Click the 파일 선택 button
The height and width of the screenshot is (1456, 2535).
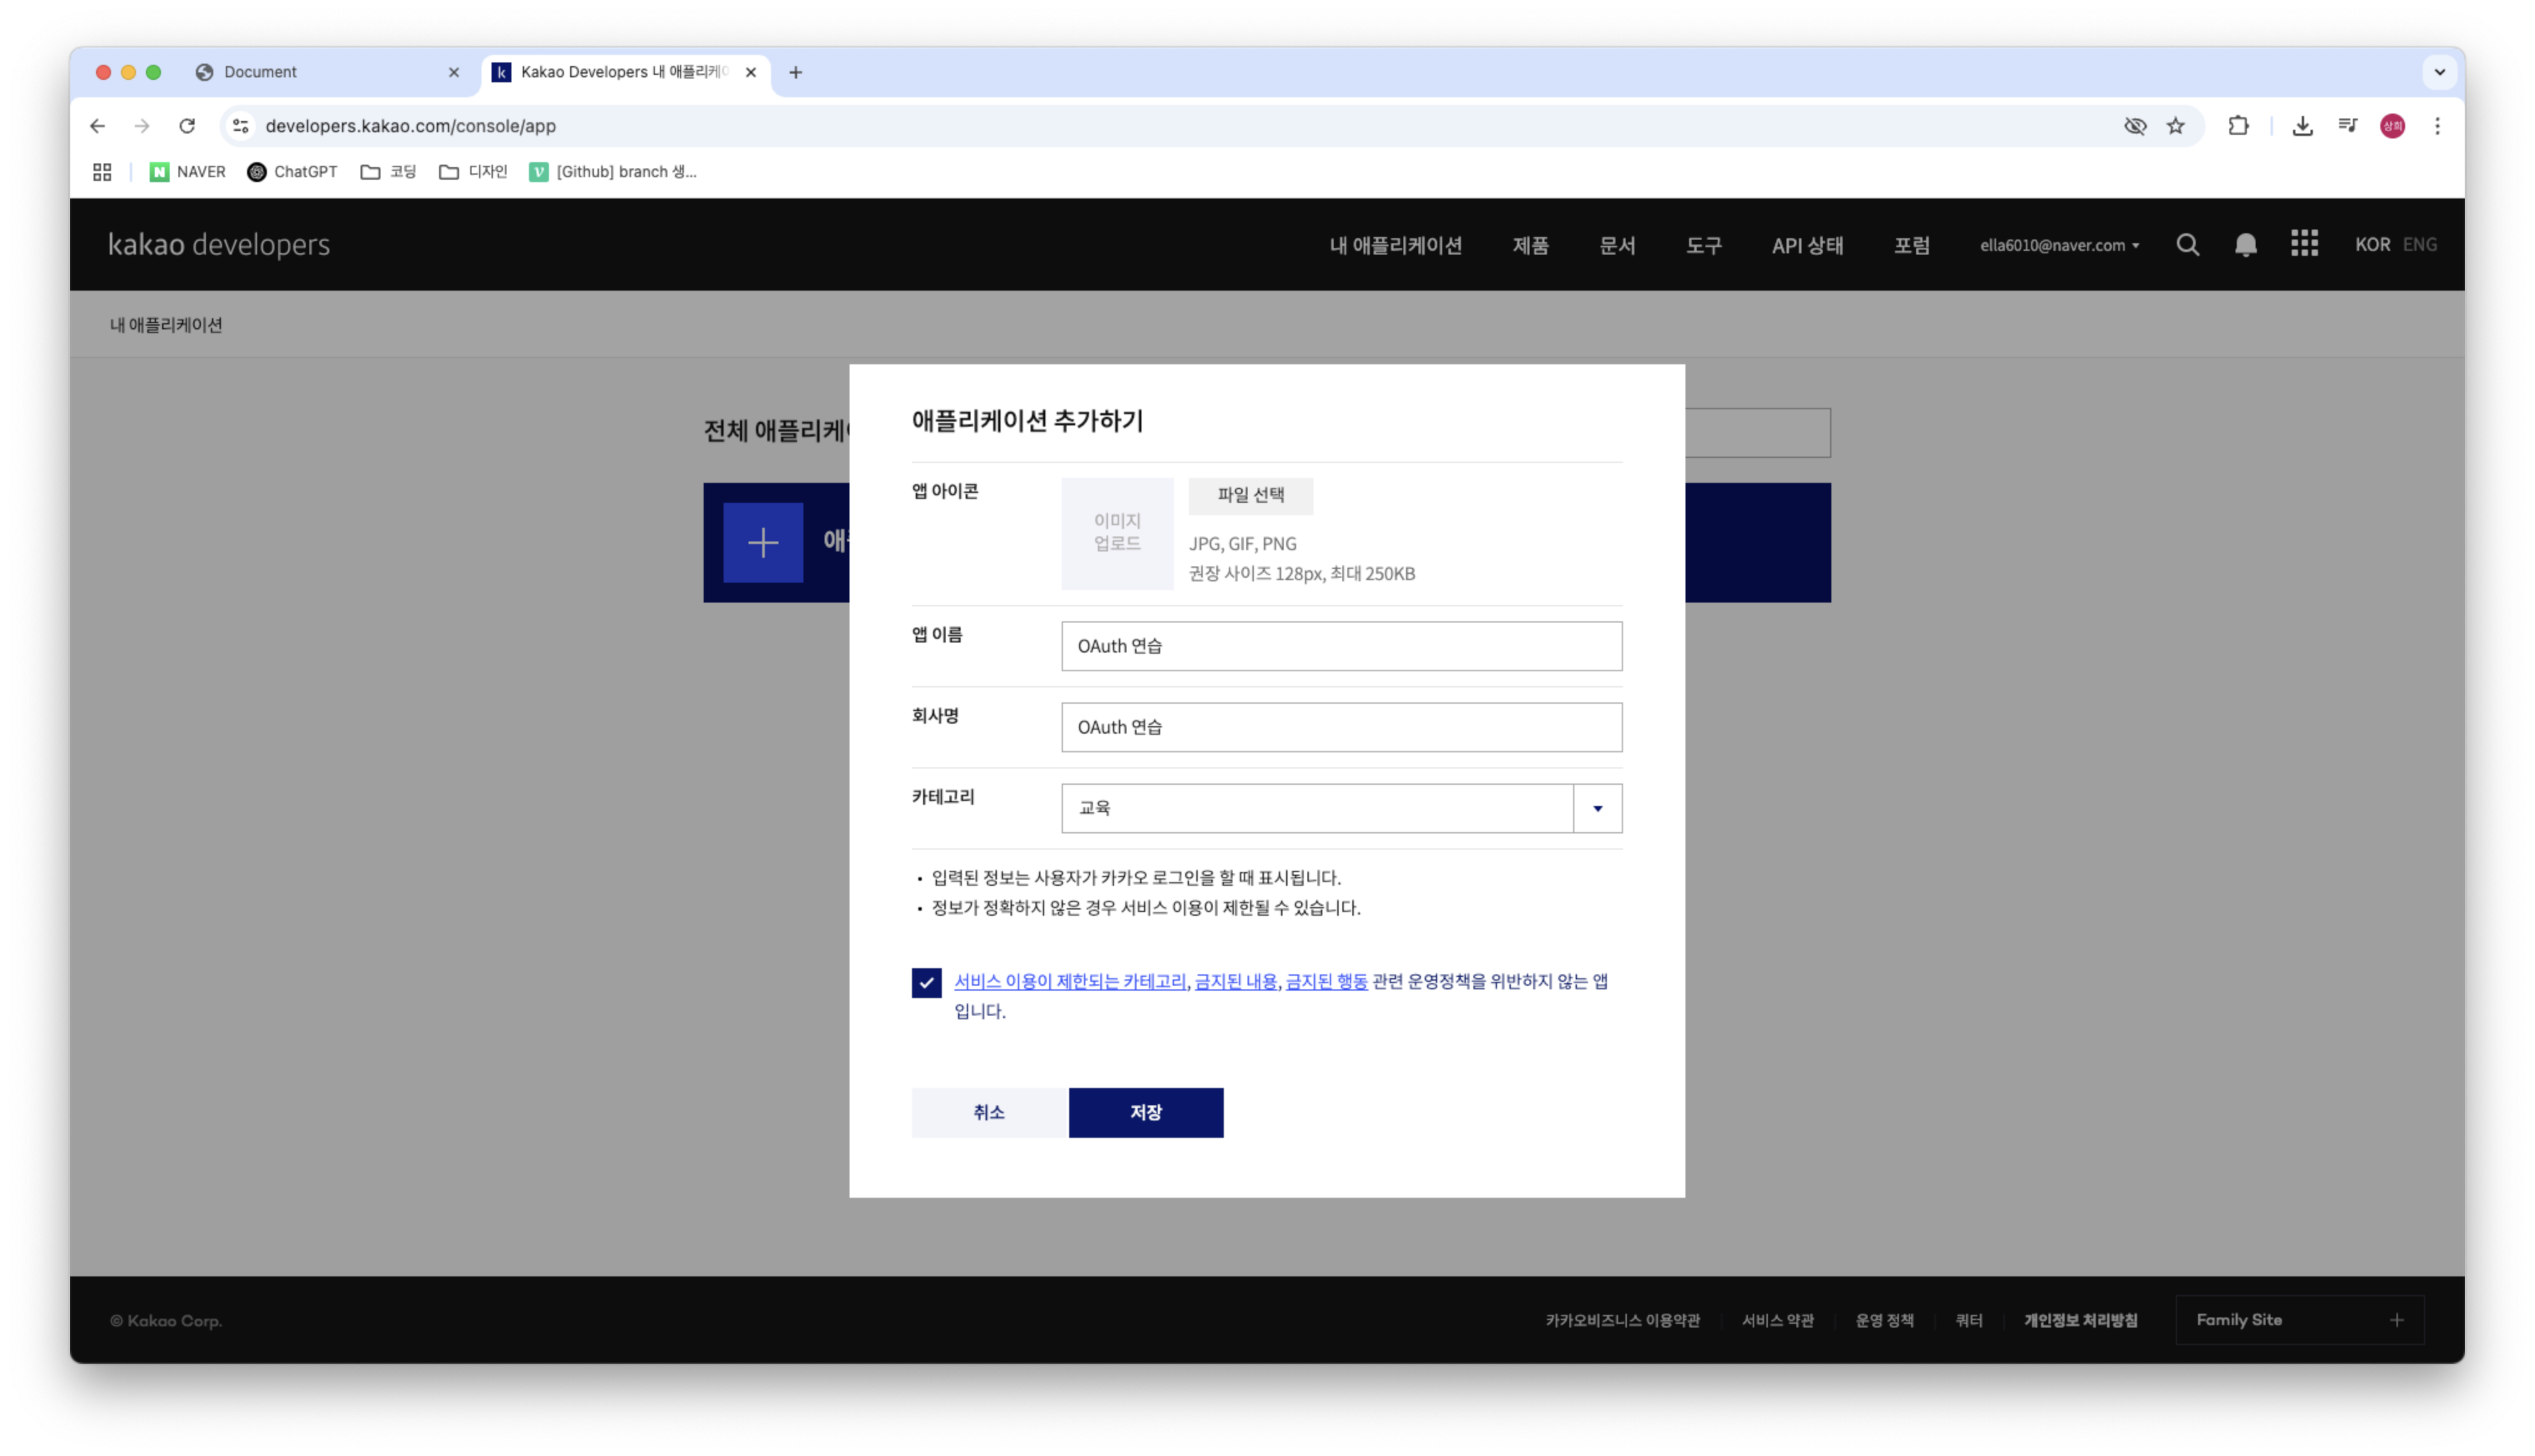click(1251, 496)
